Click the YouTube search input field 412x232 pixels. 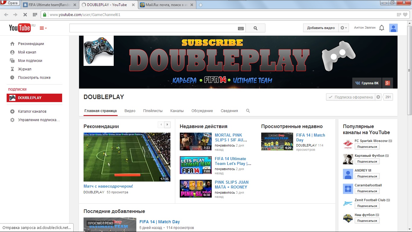pos(157,28)
